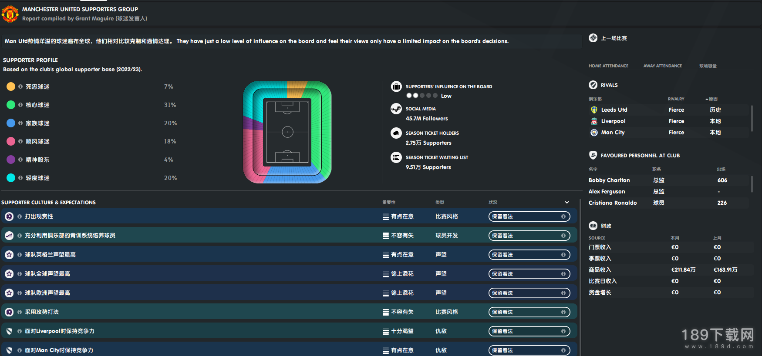Select the 门票收入 finance row

[671, 247]
